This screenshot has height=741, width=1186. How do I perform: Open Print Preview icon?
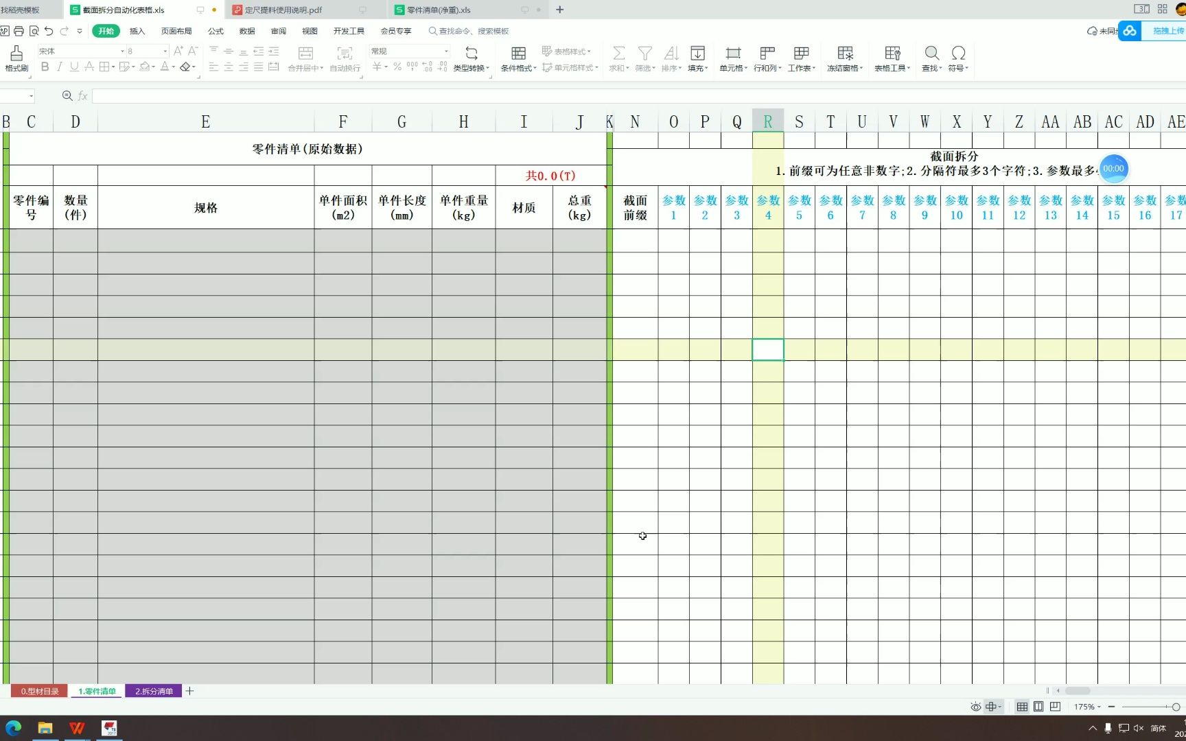pyautogui.click(x=34, y=31)
